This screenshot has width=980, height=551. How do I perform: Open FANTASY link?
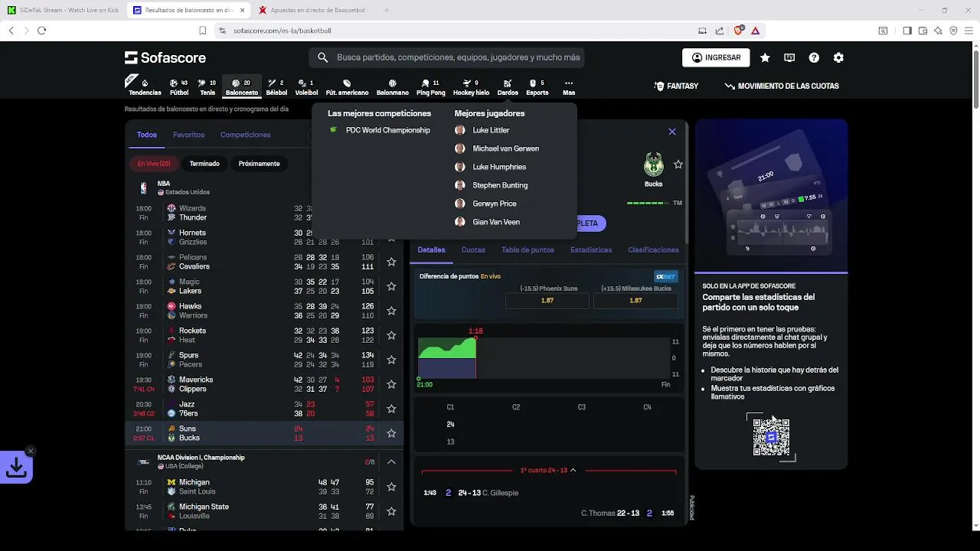[676, 86]
